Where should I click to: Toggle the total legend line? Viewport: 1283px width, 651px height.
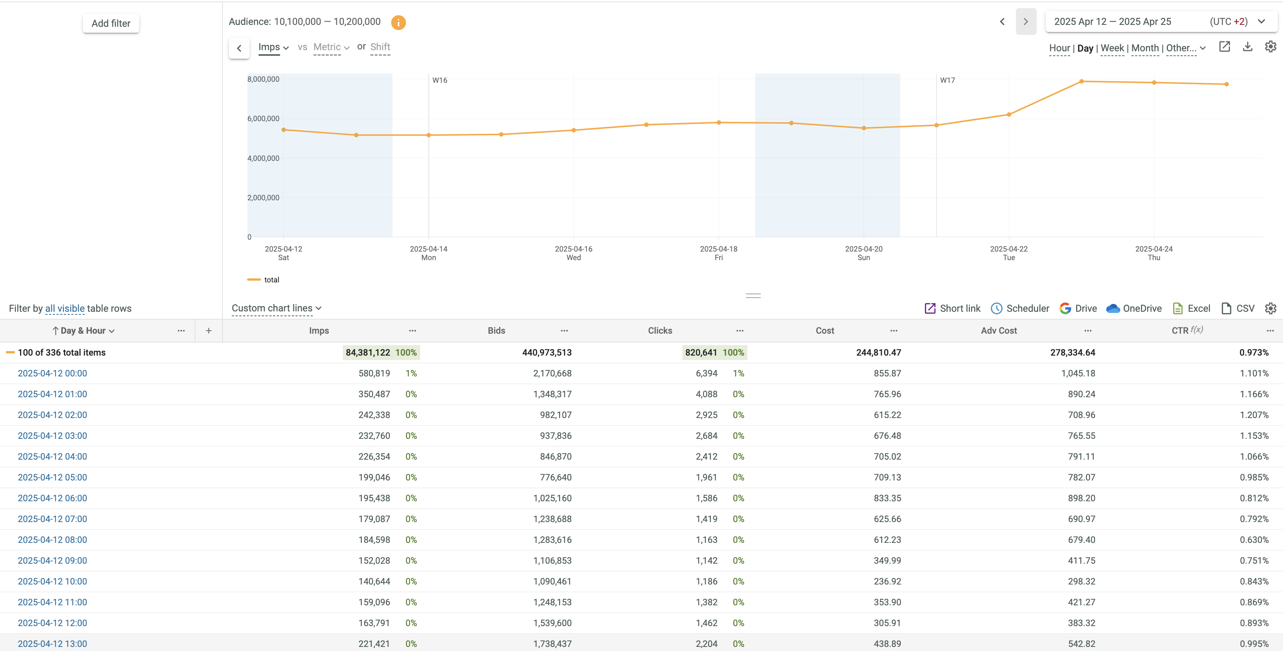point(263,280)
